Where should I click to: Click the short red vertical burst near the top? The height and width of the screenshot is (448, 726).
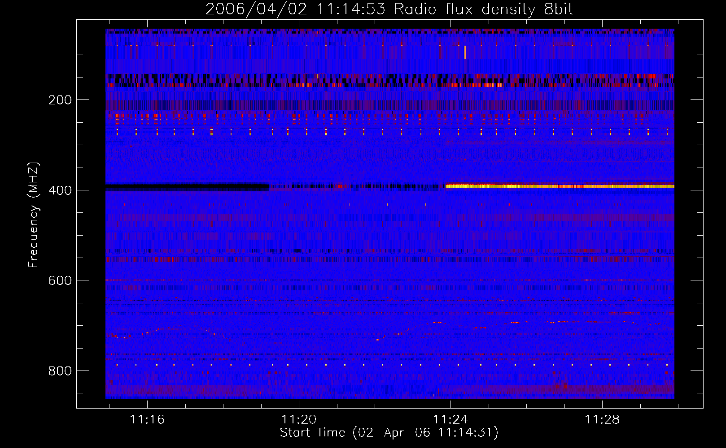tap(465, 52)
